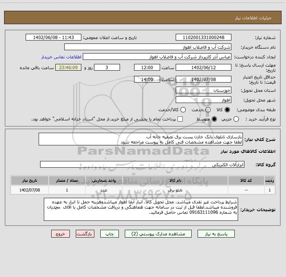The image size is (286, 277).
Task: Click the remaining time field 23:46:09
Action: tap(68, 67)
